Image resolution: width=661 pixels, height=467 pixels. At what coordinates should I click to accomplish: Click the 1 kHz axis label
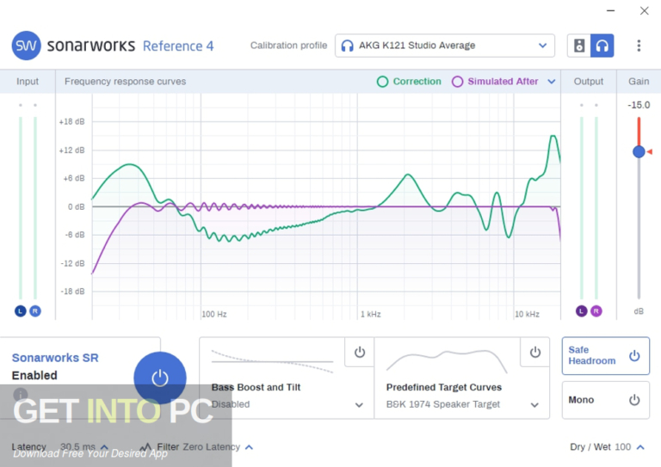(x=371, y=314)
